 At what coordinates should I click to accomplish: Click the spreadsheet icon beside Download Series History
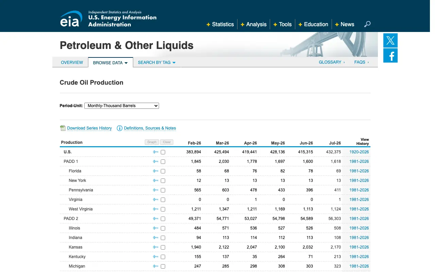coord(63,128)
